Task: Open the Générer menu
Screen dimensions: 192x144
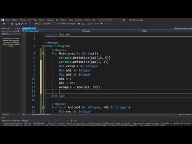Action: pyautogui.click(x=42, y=20)
